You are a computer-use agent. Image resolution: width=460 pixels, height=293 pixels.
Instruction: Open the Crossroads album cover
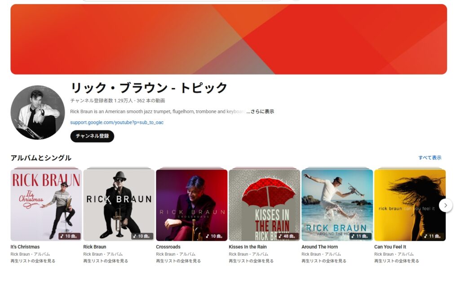coord(192,205)
